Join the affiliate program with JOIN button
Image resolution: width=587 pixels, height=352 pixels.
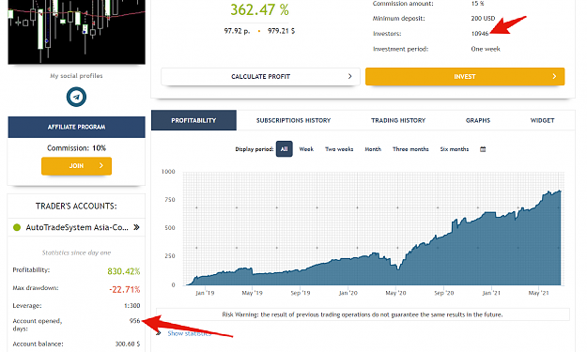click(x=76, y=166)
